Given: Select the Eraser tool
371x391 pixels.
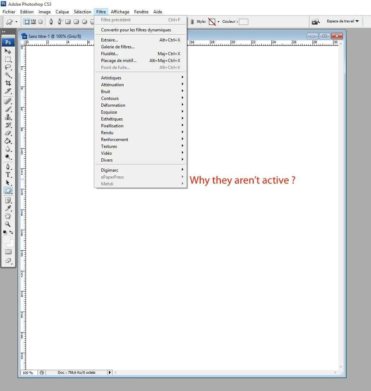Looking at the screenshot, I should [8, 133].
